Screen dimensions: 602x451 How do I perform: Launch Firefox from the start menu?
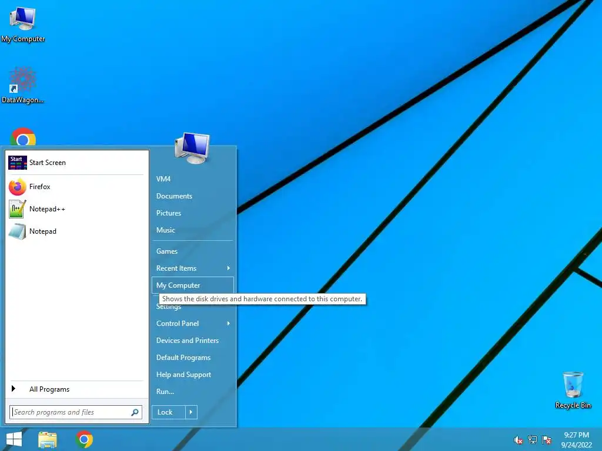(x=76, y=187)
